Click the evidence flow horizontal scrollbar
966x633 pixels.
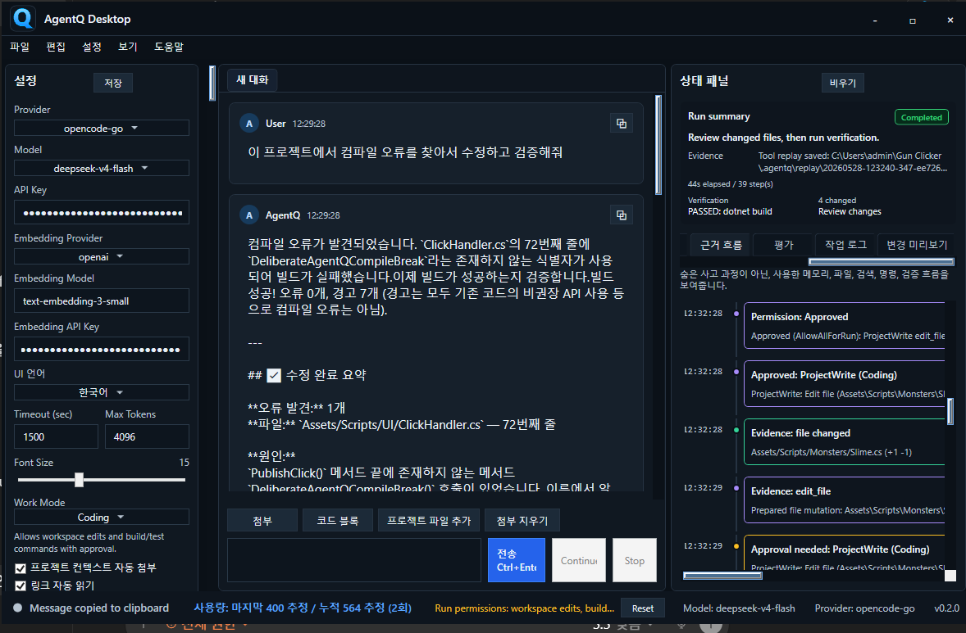click(x=722, y=576)
